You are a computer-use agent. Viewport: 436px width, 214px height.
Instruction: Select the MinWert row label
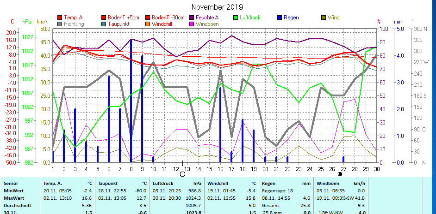point(12,191)
